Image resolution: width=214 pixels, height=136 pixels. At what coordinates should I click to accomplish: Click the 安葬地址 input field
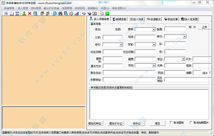click(x=129, y=80)
